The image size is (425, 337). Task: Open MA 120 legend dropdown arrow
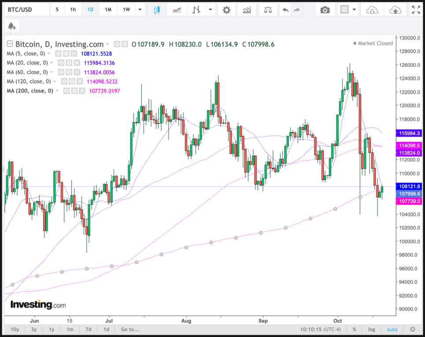tap(55, 81)
